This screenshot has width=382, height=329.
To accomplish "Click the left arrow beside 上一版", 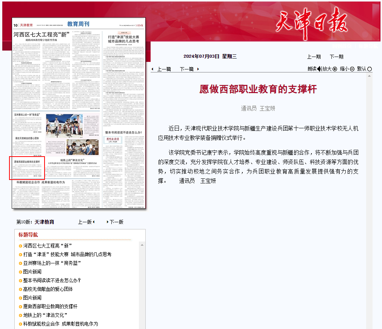I will pos(94,222).
